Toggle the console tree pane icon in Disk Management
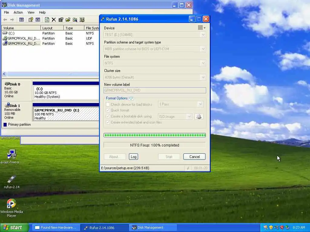Viewport: 310px width, 232px height. 21,20
